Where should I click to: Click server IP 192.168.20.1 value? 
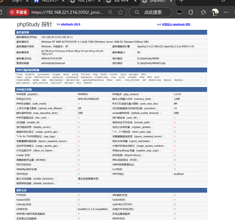point(57,37)
